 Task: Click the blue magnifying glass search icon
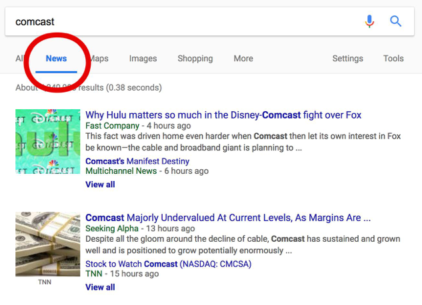[x=395, y=21]
